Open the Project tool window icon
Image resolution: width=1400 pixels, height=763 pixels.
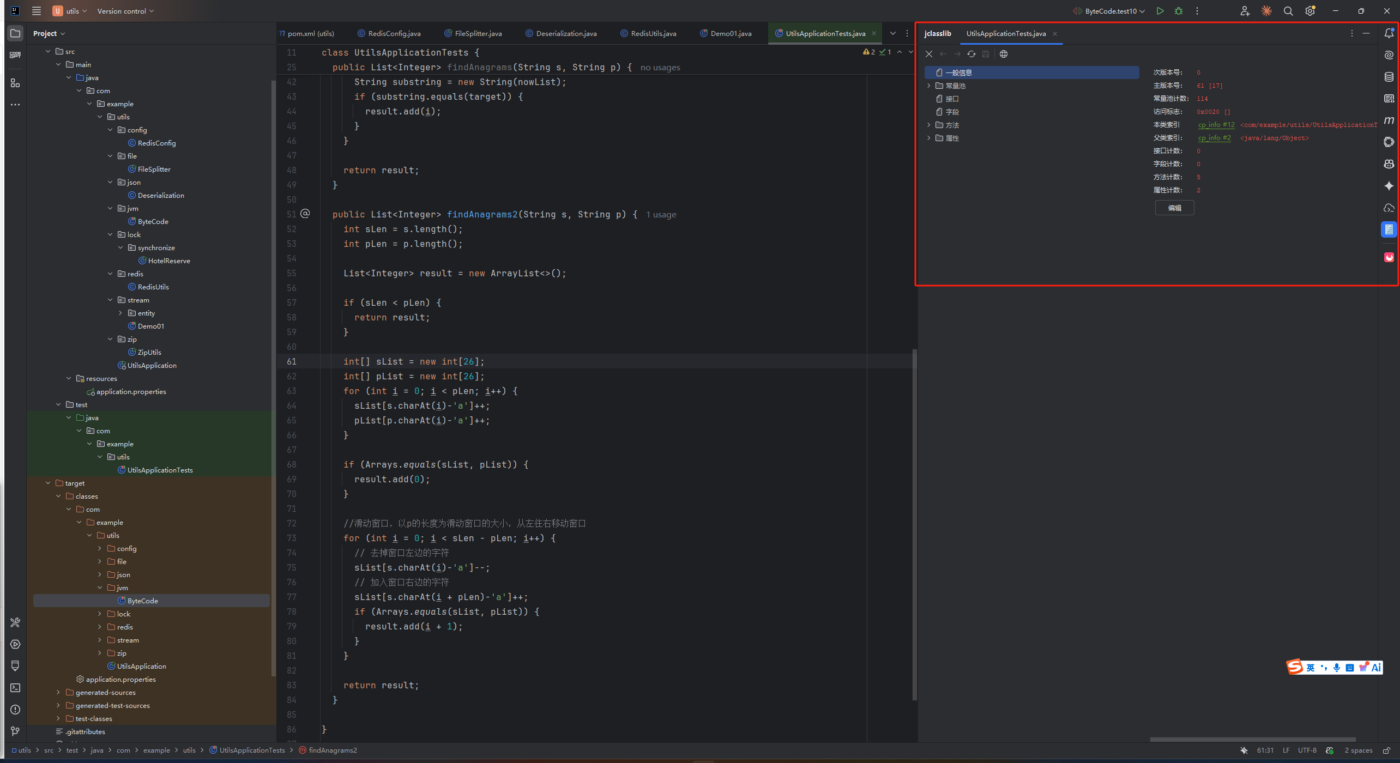pos(15,33)
